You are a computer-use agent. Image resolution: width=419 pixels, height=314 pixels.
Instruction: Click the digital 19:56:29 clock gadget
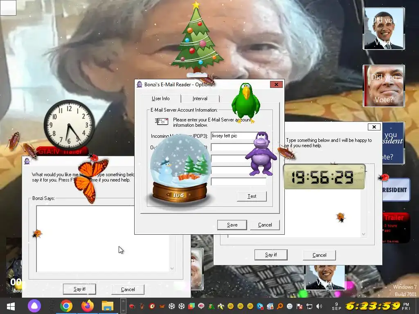324,177
